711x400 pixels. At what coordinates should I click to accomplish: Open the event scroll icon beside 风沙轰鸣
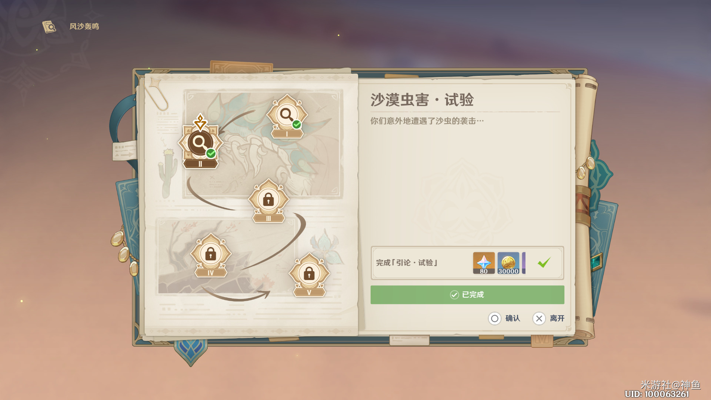pyautogui.click(x=49, y=27)
